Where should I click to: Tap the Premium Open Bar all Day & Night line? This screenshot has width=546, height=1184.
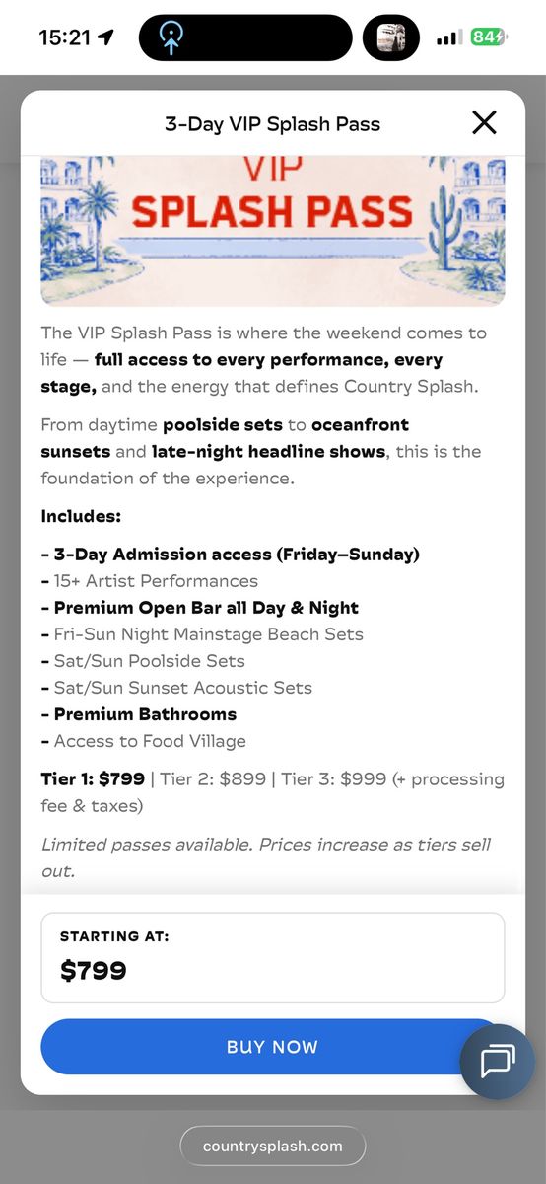(x=200, y=608)
